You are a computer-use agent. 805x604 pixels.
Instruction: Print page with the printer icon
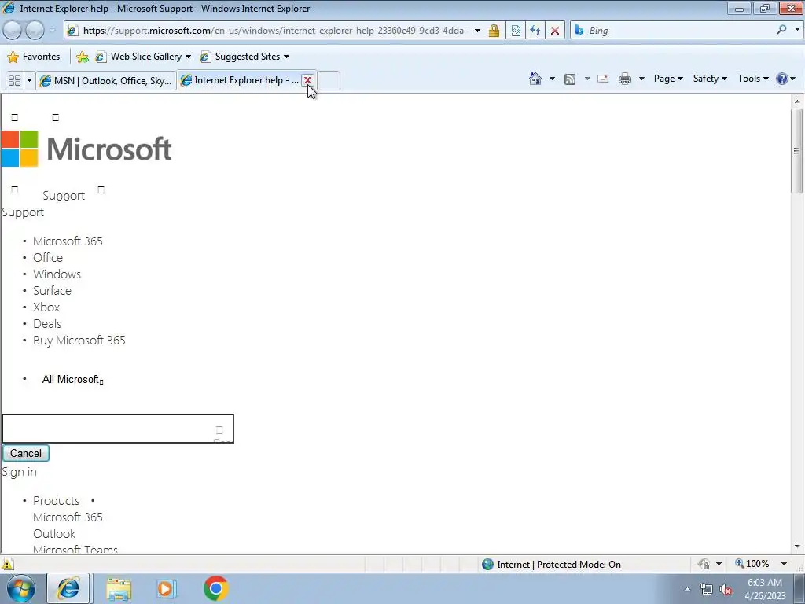tap(625, 79)
